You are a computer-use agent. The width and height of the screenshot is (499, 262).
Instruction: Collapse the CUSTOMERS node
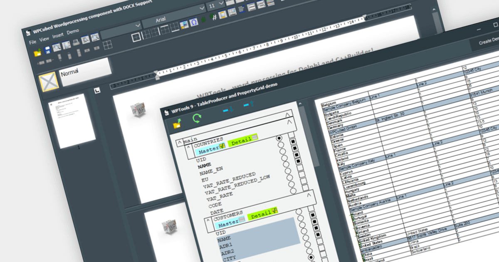pyautogui.click(x=208, y=220)
